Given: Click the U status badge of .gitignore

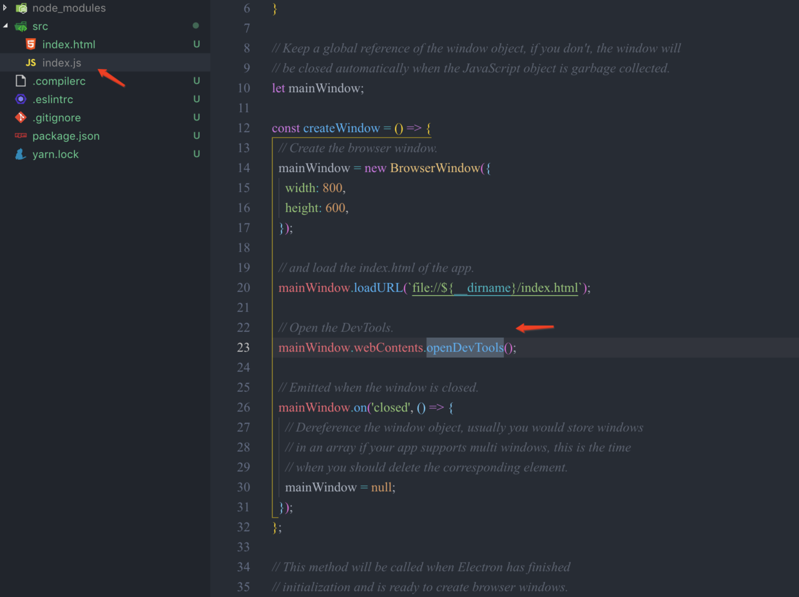Looking at the screenshot, I should coord(197,117).
